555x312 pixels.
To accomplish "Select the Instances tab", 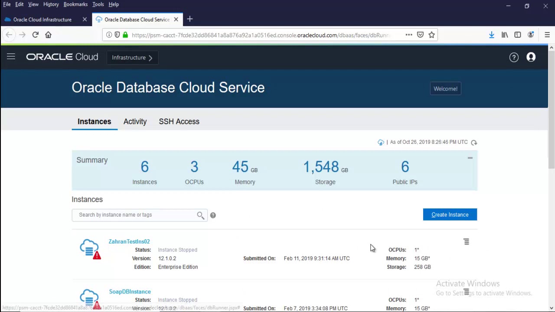I will (x=94, y=121).
